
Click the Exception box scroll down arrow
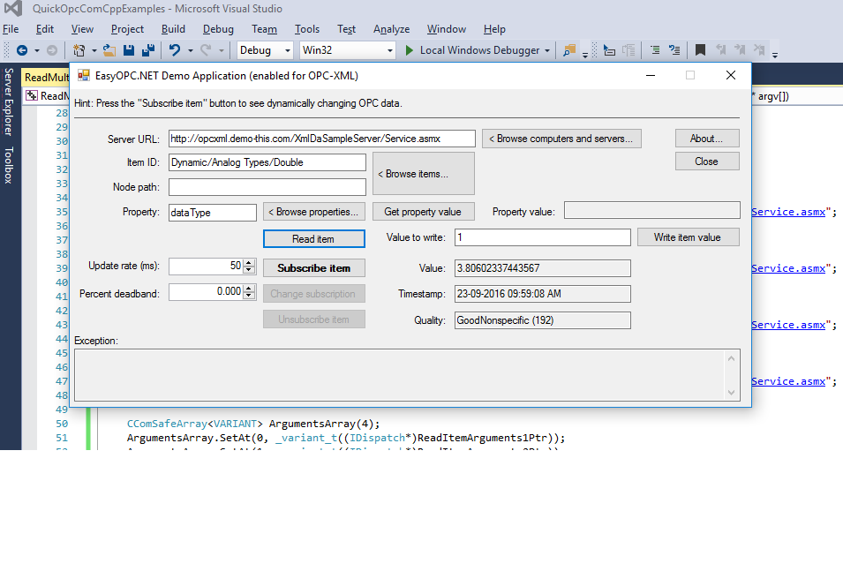point(731,393)
